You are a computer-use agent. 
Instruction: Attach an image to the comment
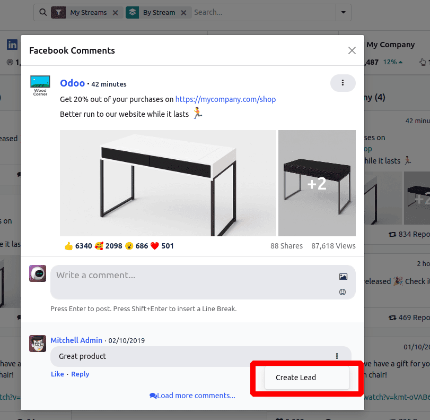pyautogui.click(x=343, y=277)
